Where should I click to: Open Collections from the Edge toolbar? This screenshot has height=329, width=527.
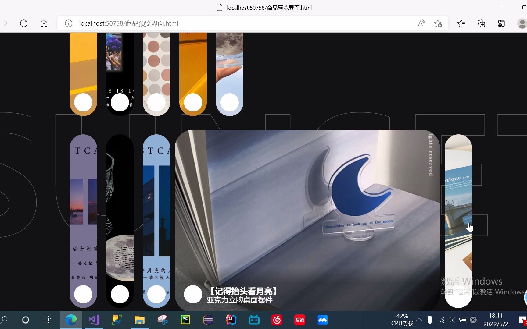coord(481,23)
